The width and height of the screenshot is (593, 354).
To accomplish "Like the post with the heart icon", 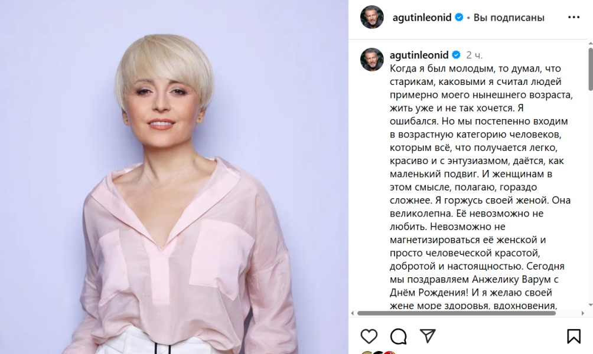I will coord(369,336).
